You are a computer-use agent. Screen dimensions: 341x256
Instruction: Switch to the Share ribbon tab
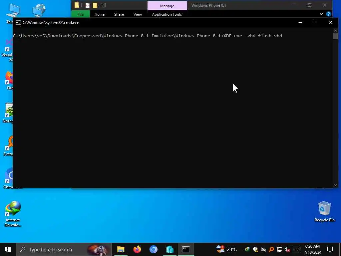pos(119,14)
